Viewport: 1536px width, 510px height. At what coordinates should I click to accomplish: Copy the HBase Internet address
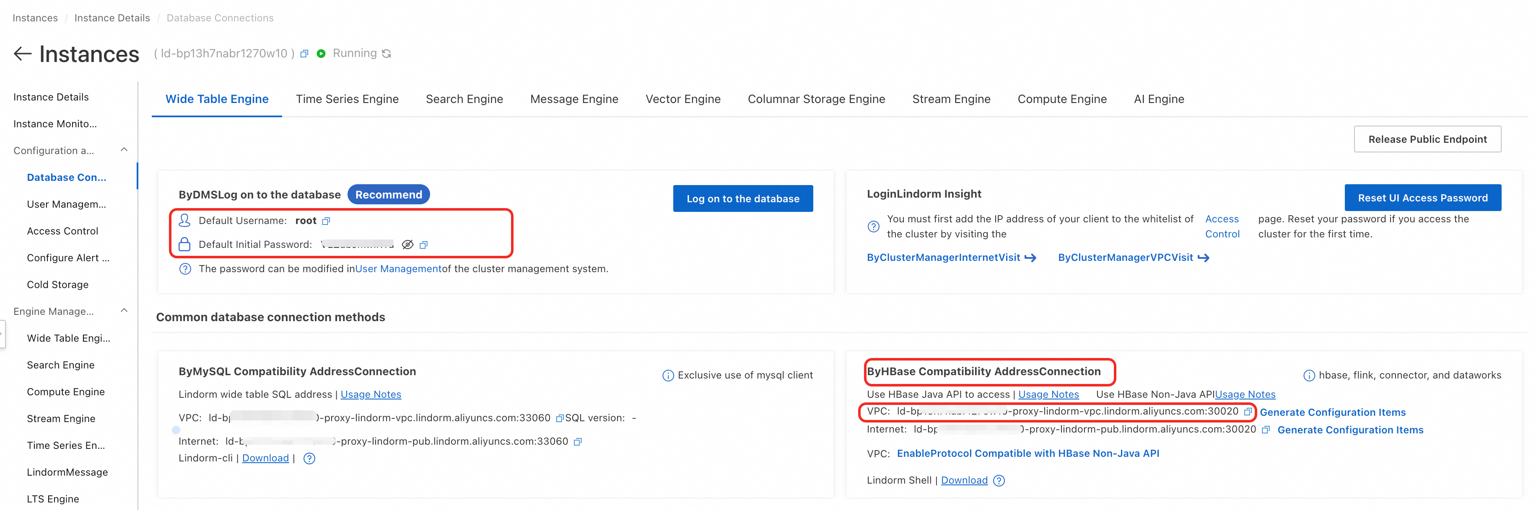(1265, 430)
